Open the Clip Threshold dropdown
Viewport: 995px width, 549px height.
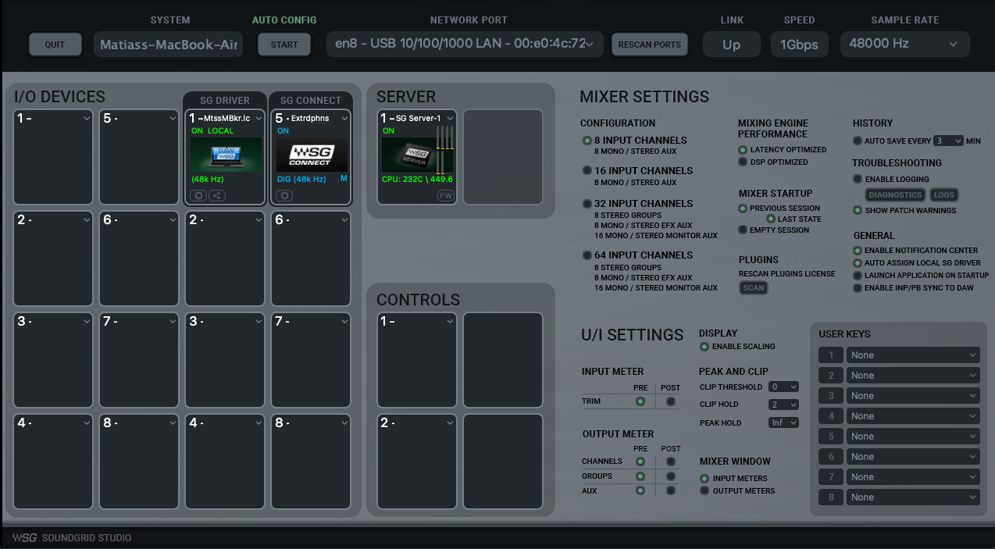click(x=783, y=387)
